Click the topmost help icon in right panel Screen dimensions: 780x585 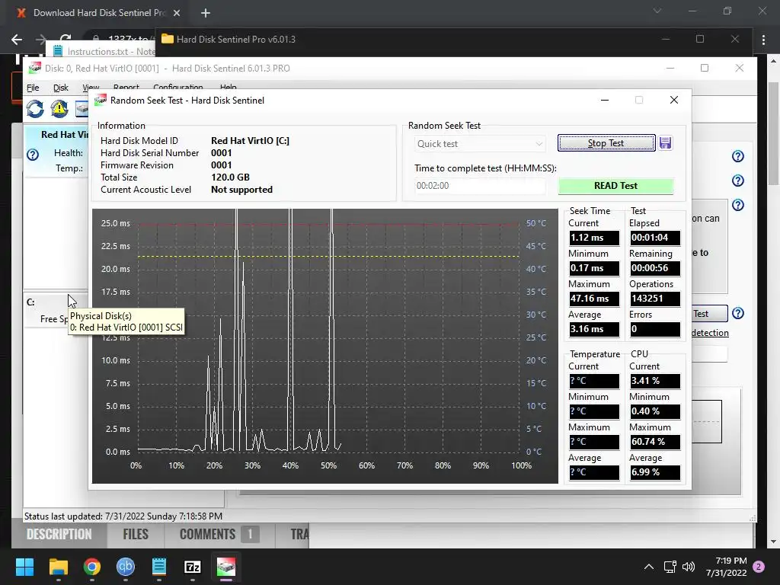click(737, 156)
